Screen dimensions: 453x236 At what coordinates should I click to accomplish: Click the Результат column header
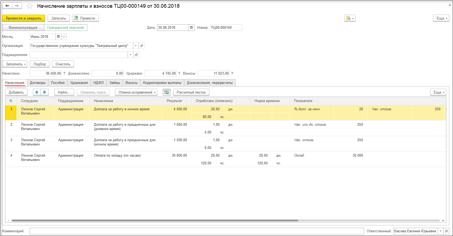(x=177, y=101)
